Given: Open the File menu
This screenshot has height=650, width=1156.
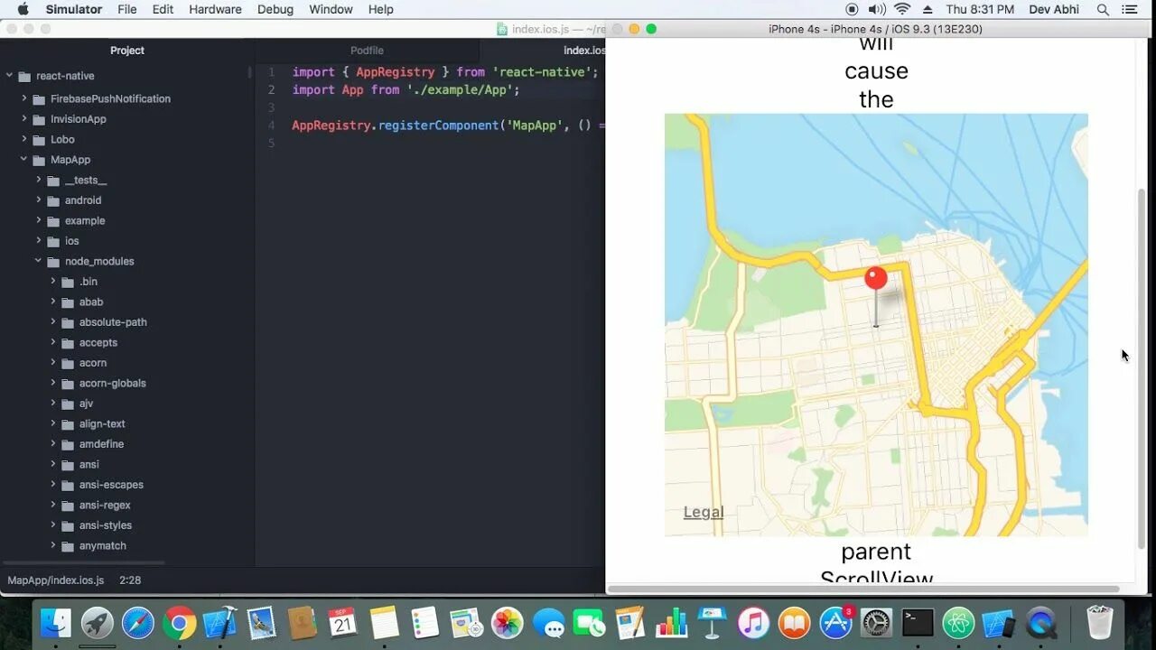Looking at the screenshot, I should click(127, 9).
